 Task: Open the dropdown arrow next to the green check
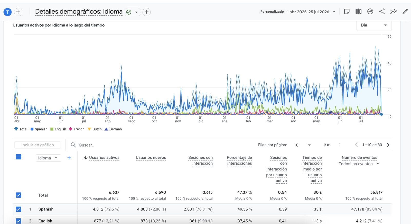pyautogui.click(x=136, y=12)
